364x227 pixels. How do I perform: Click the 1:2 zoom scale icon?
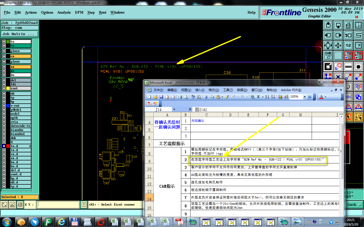coord(348,45)
